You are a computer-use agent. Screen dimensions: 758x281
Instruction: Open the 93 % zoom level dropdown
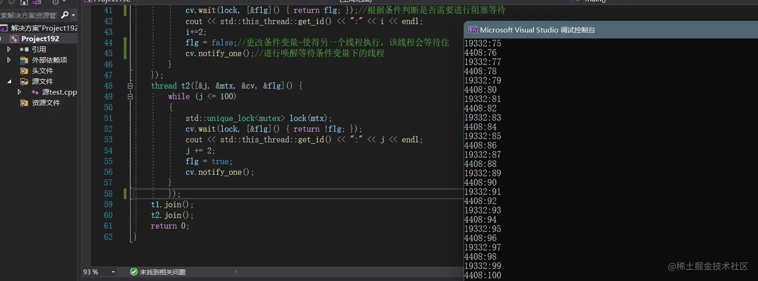pos(113,272)
